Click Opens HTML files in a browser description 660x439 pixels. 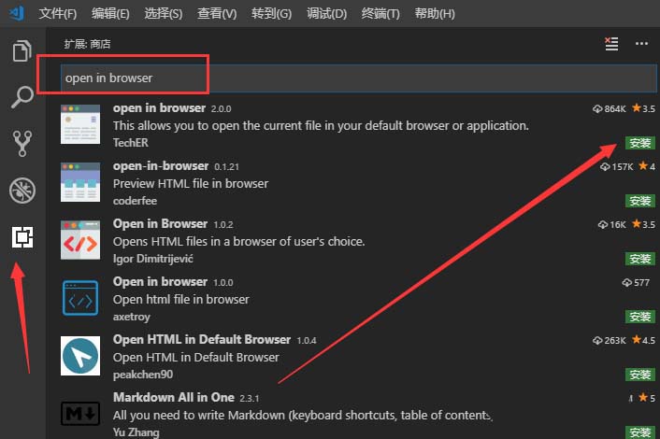pyautogui.click(x=238, y=241)
